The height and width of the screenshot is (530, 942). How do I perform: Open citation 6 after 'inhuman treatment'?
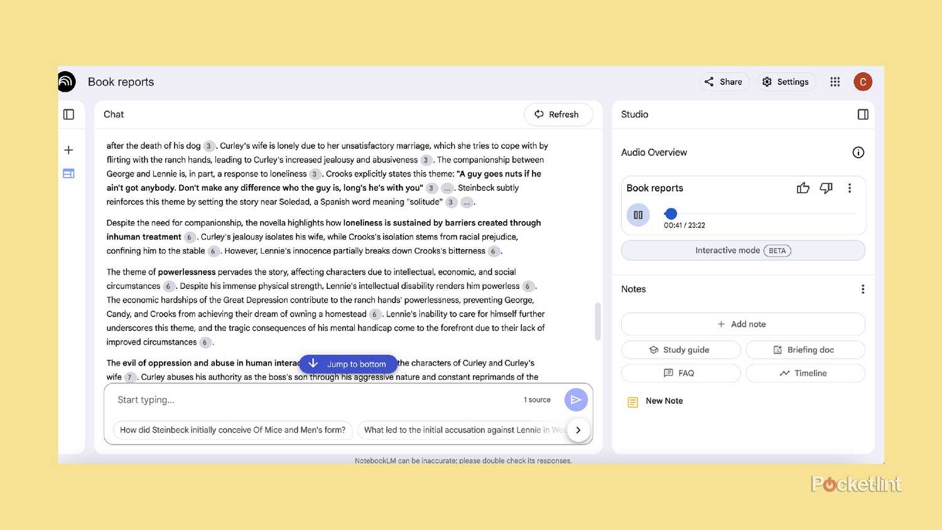point(190,237)
